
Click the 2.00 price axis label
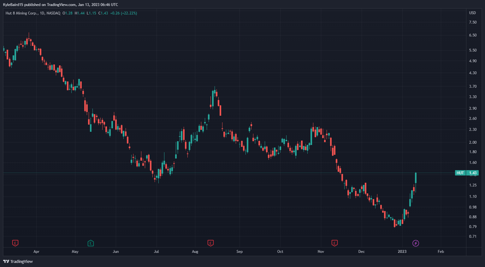point(473,142)
